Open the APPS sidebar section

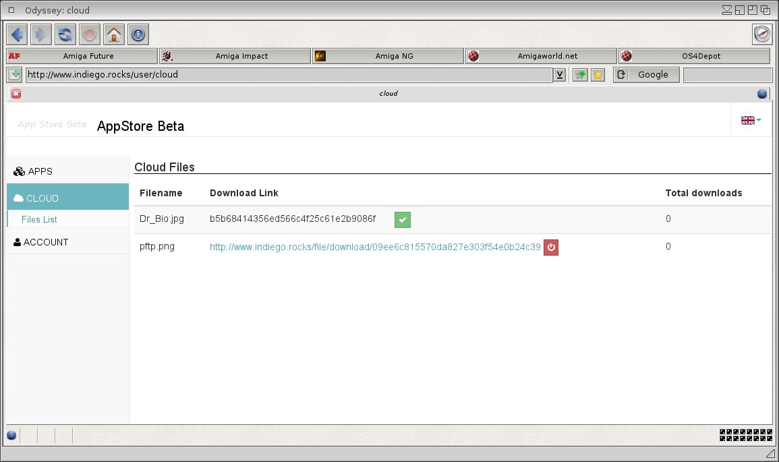[x=68, y=171]
